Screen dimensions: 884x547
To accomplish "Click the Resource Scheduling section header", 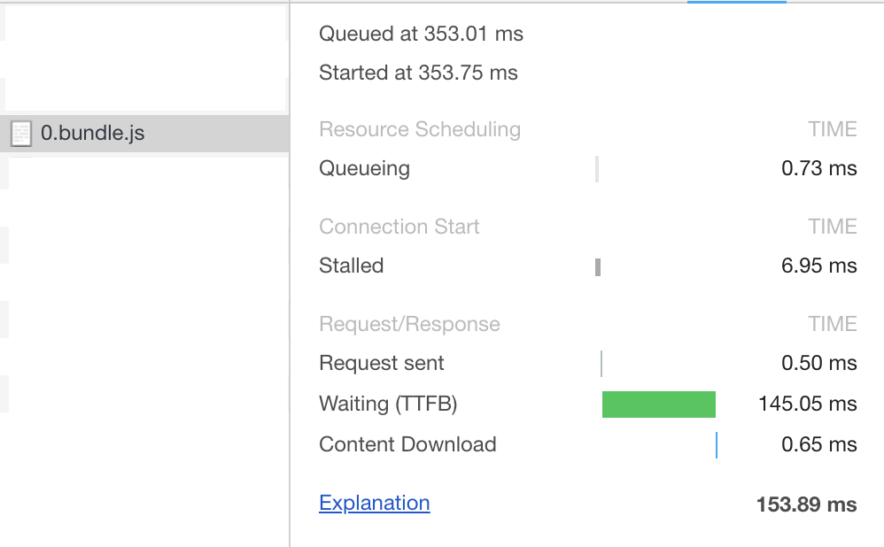I will (419, 129).
